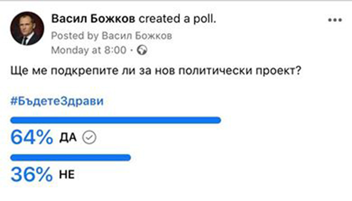Click the Posted by Васил Божков name
352x201 pixels.
click(137, 36)
